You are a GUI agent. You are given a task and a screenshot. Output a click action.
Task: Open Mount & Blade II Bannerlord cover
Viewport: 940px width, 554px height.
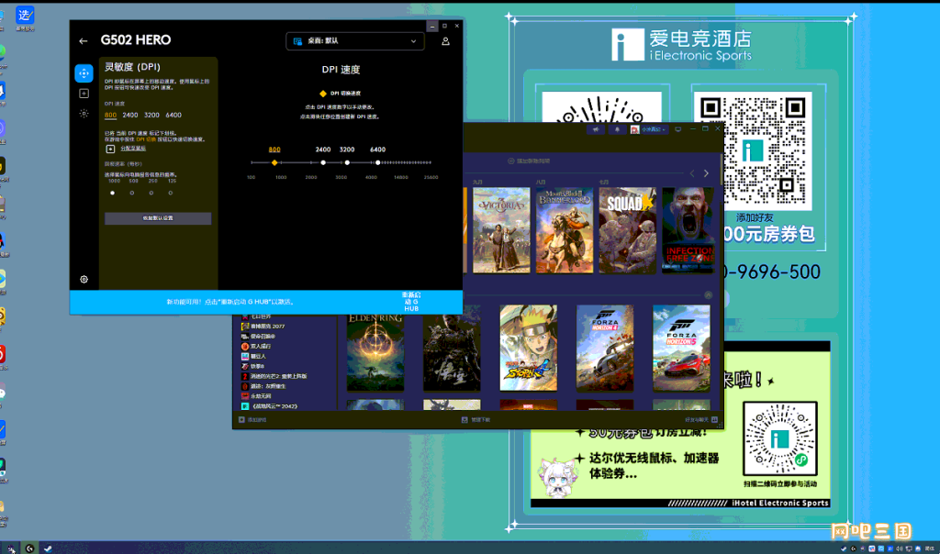565,230
